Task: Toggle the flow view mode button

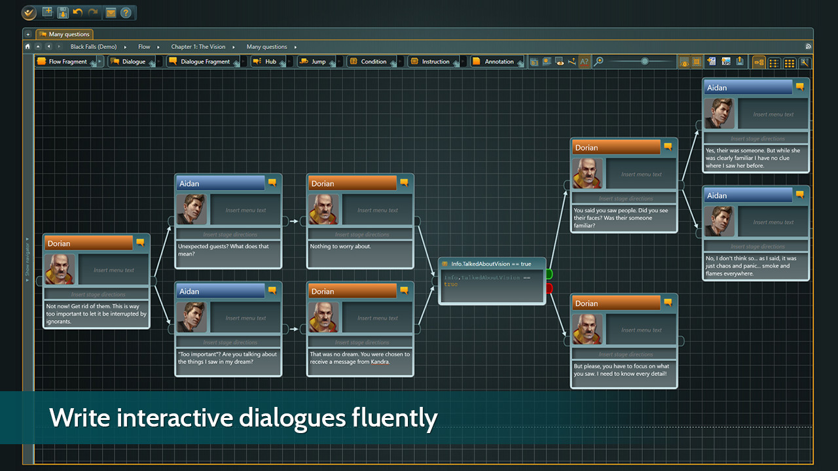Action: pos(759,62)
